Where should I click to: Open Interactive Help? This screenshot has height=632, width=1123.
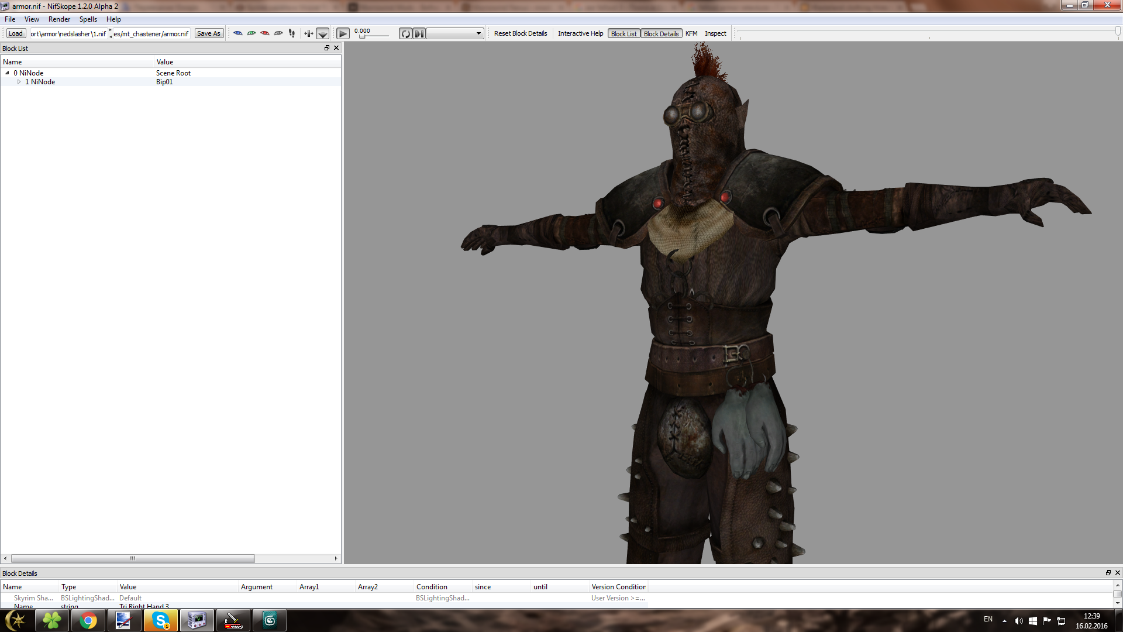pyautogui.click(x=580, y=33)
